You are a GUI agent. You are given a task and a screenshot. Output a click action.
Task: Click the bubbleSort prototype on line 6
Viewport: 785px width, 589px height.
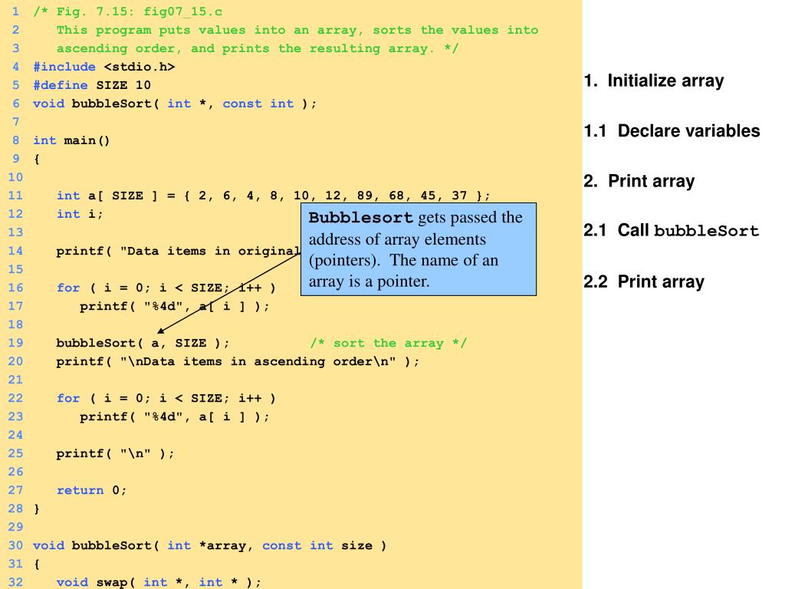pos(175,104)
